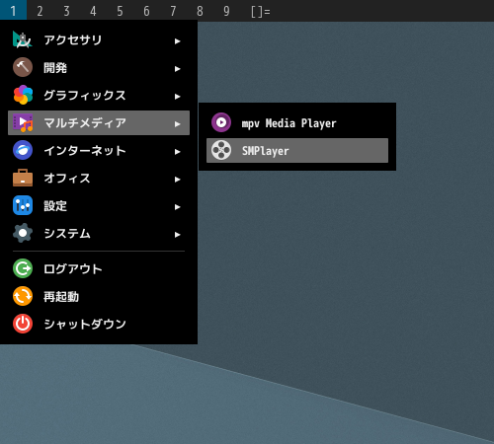The image size is (494, 444).
Task: Choose 再起動 to restart
Action: coord(99,296)
